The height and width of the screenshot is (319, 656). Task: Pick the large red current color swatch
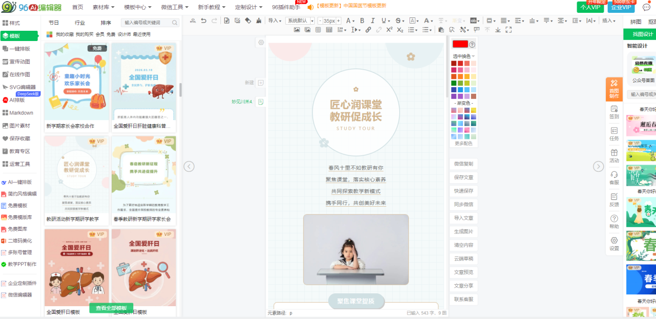pyautogui.click(x=460, y=44)
